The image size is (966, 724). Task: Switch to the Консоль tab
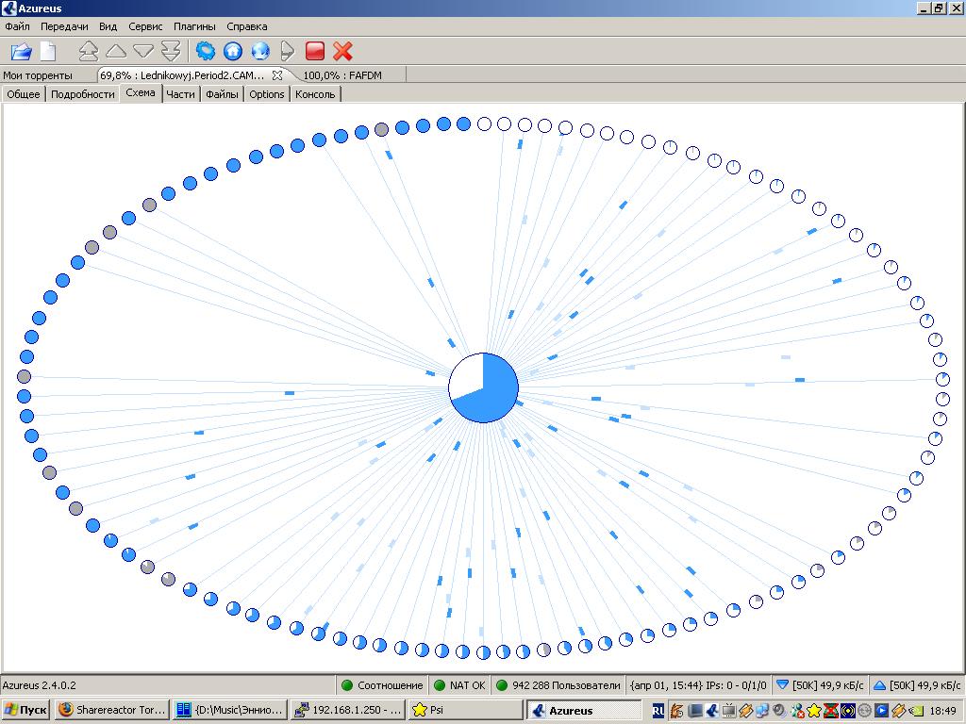[315, 94]
